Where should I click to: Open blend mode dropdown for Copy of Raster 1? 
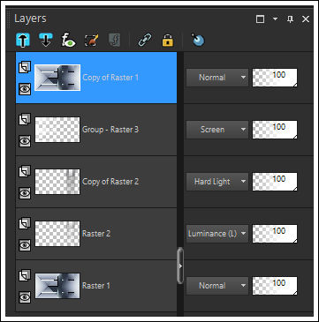(217, 78)
